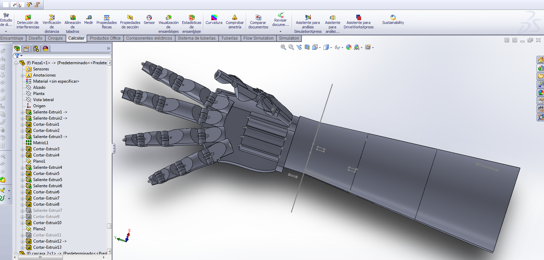Select Alineación de taladros tool
The height and width of the screenshot is (260, 544).
(72, 24)
